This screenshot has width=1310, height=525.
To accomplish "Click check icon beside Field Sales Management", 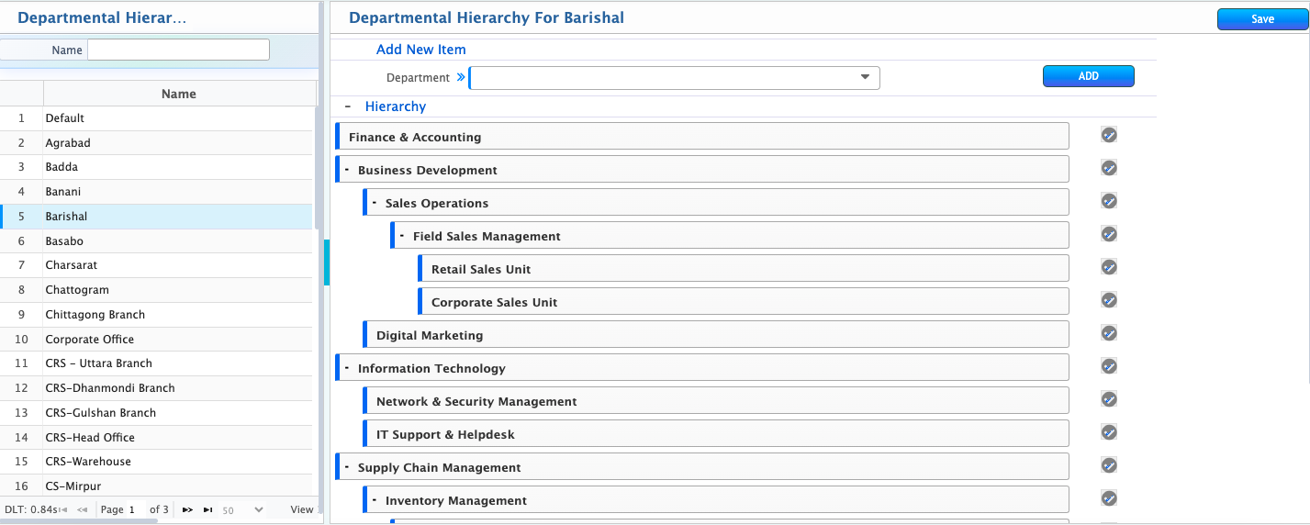I will coord(1109,234).
